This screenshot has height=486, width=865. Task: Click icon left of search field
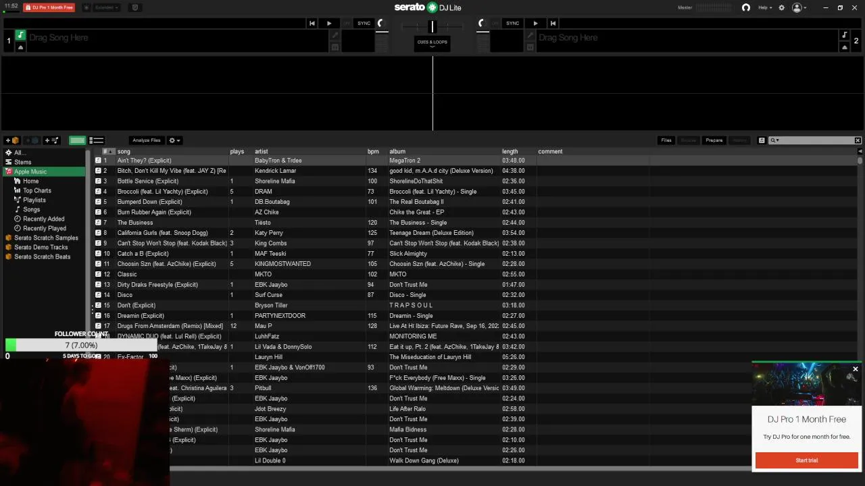(x=762, y=140)
